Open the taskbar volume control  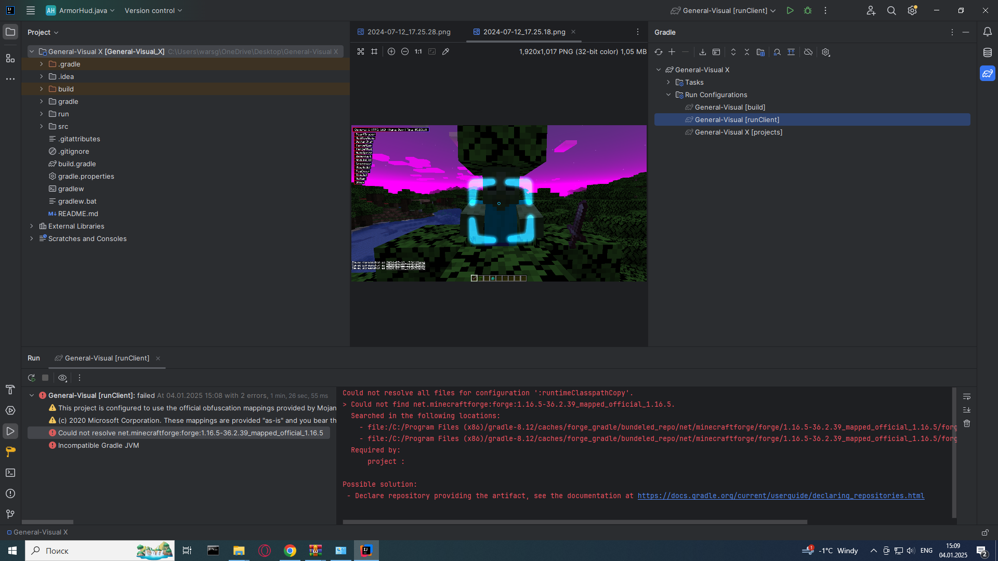point(911,551)
